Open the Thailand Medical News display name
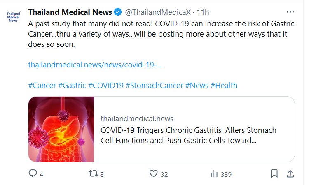 pyautogui.click(x=70, y=12)
